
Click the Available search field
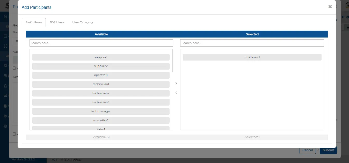pyautogui.click(x=101, y=43)
